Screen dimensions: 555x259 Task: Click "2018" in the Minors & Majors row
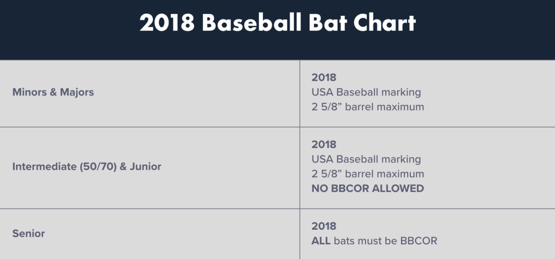324,77
